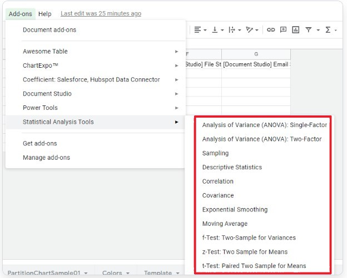Switch to Colors sheet tab
Image resolution: width=347 pixels, height=278 pixels.
(112, 273)
